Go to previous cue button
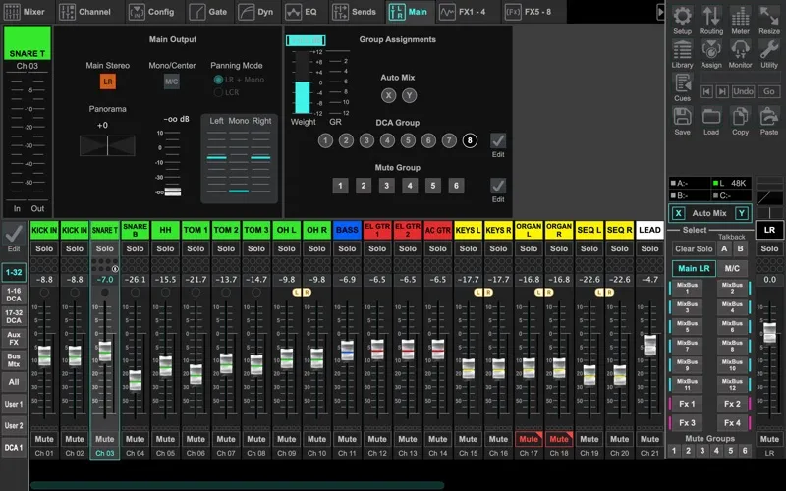Screen dimensions: 786x491 coord(706,91)
